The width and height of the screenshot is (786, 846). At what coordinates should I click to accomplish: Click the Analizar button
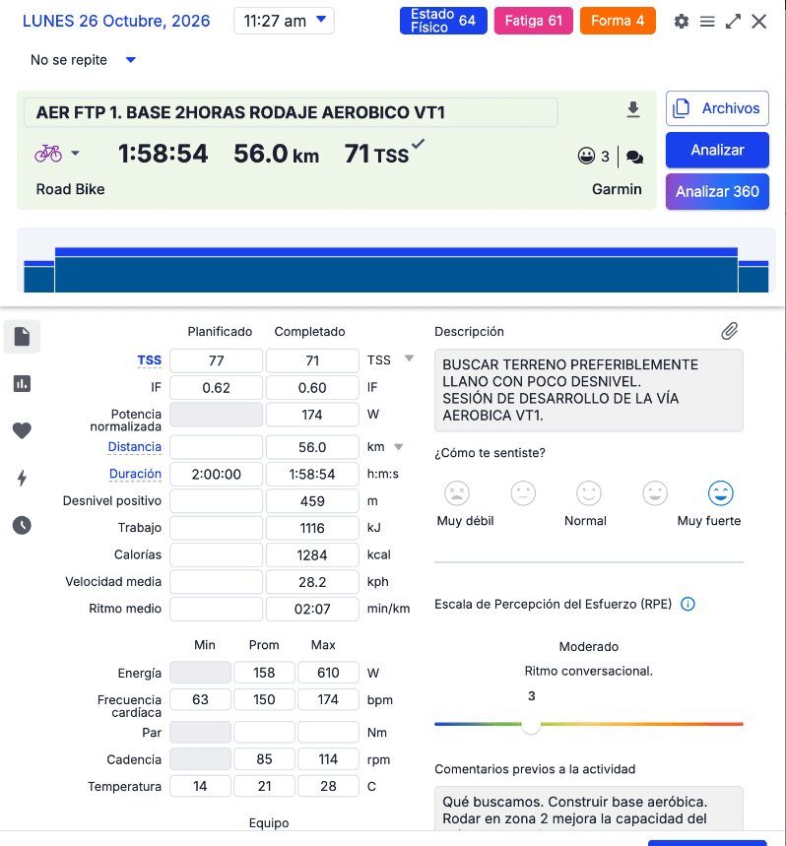coord(717,150)
